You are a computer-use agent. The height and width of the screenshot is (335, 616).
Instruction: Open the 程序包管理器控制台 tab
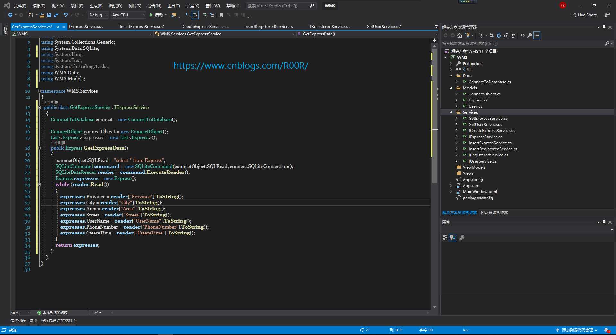58,321
